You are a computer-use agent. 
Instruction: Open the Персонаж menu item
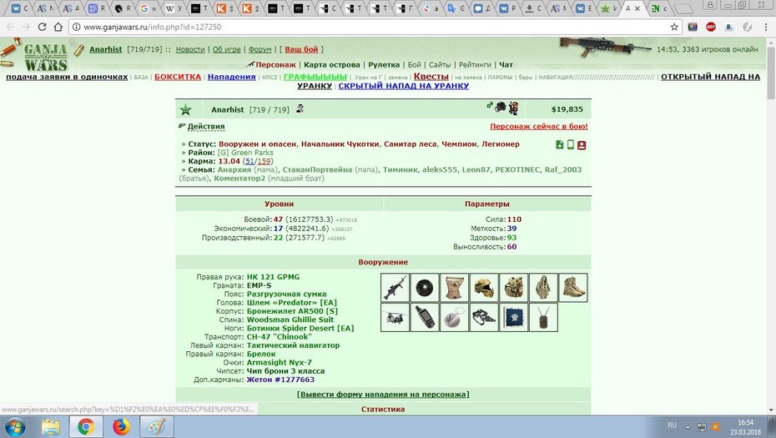(275, 65)
